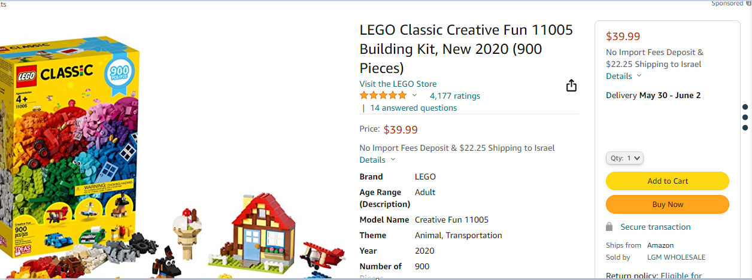The height and width of the screenshot is (280, 752).
Task: Click the Sponsored info icon at top right
Action: tap(748, 4)
